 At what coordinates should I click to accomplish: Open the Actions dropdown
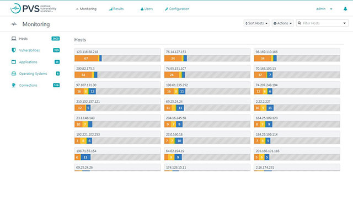tap(282, 23)
